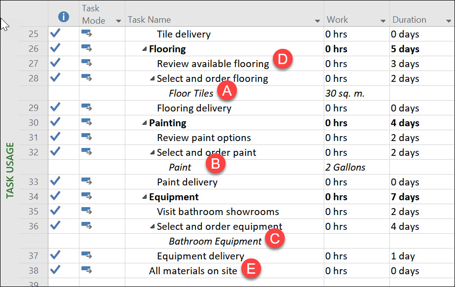Viewport: 455px width, 287px height.
Task: Select the All materials on site milestone
Action: [193, 271]
